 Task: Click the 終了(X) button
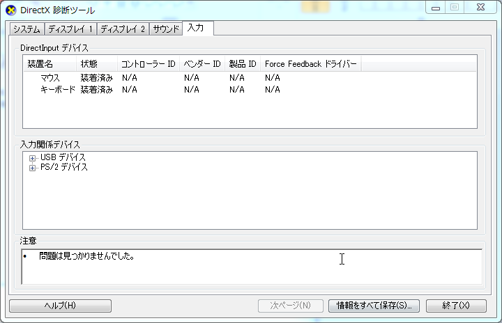tap(456, 306)
